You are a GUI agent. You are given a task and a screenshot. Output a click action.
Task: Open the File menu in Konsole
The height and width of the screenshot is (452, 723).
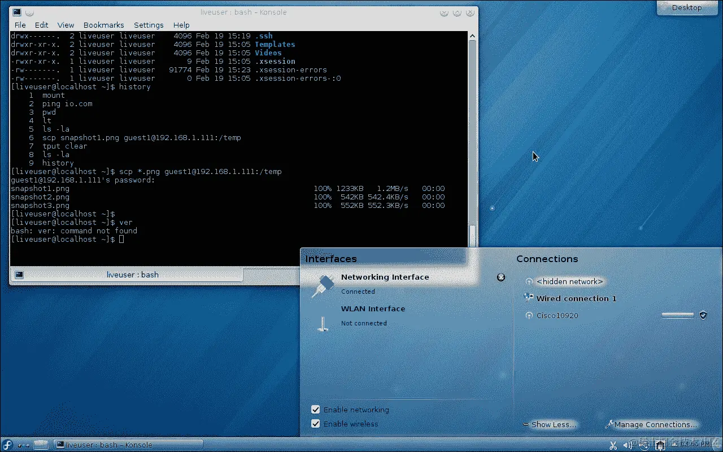point(20,25)
